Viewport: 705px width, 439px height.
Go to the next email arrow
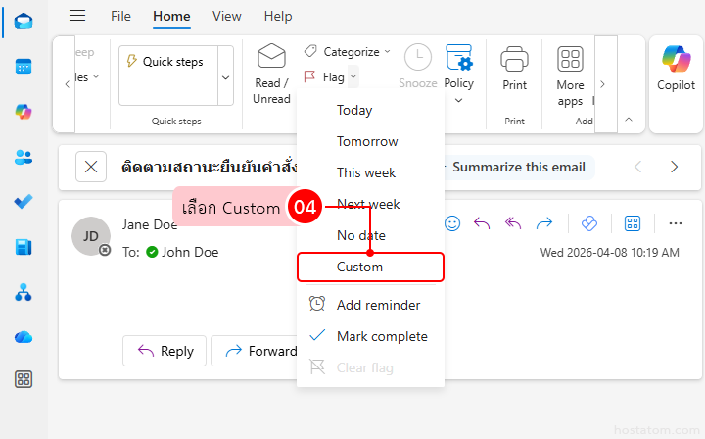(x=674, y=167)
